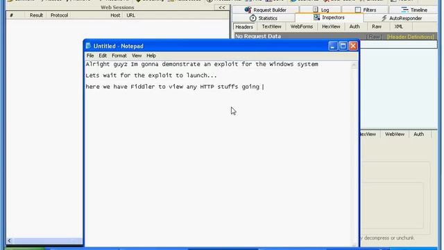Sort Web Sessions by Host column

[115, 15]
